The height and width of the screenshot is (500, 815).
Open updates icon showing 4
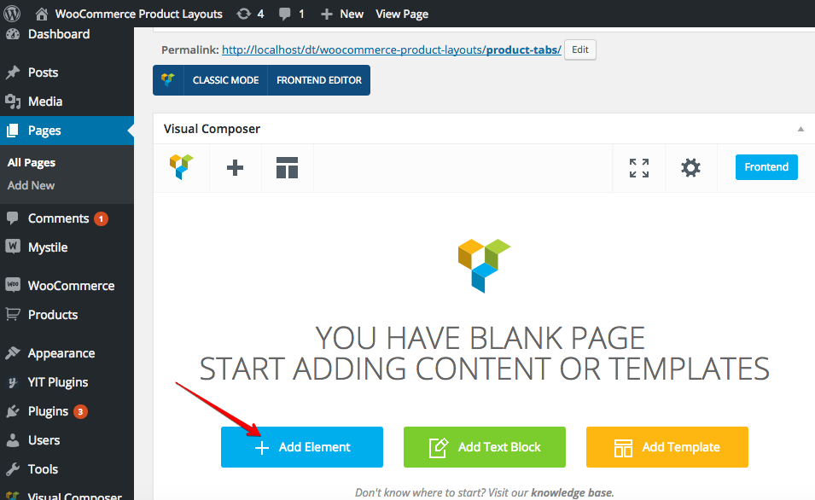(250, 14)
